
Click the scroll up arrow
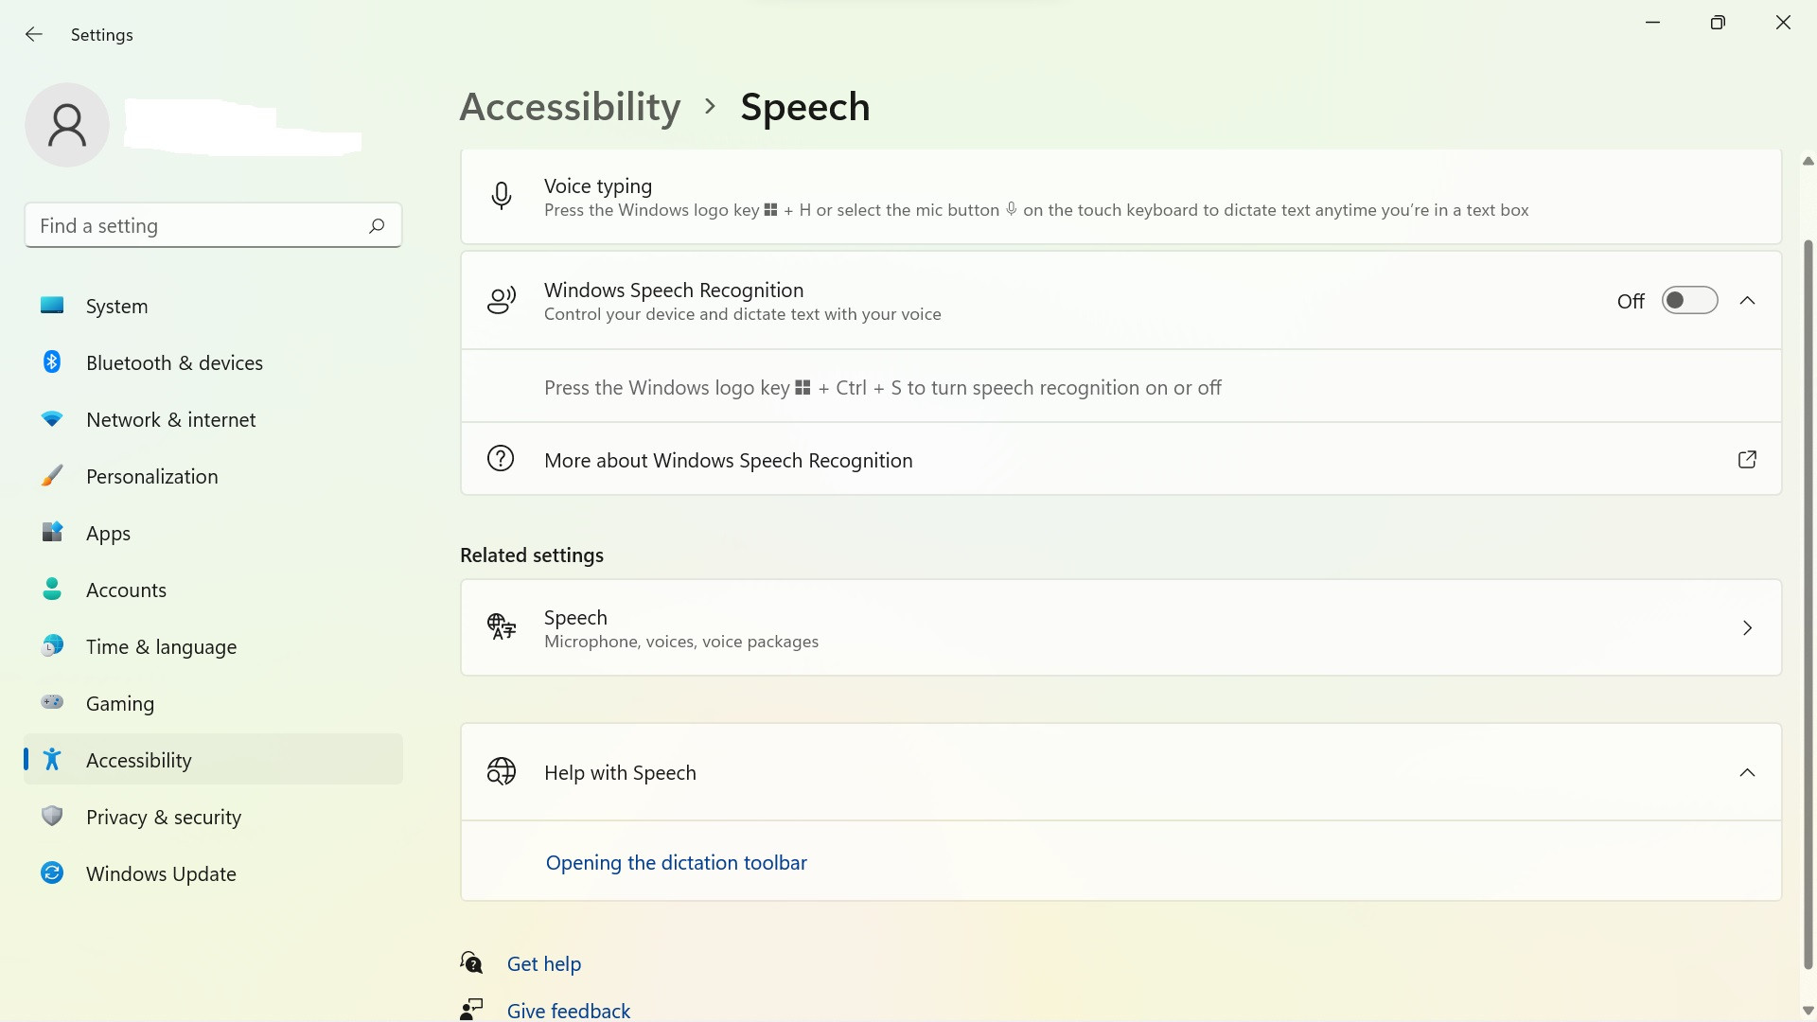[x=1808, y=161]
